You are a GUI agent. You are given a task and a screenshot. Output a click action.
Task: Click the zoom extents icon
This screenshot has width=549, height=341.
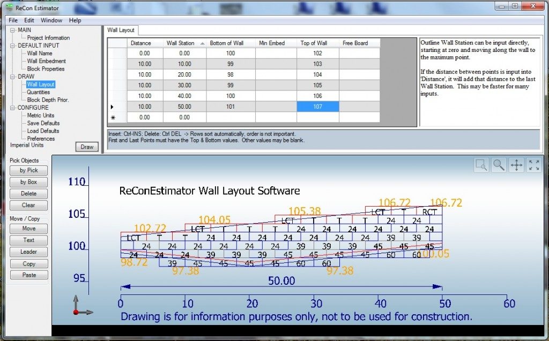click(534, 165)
